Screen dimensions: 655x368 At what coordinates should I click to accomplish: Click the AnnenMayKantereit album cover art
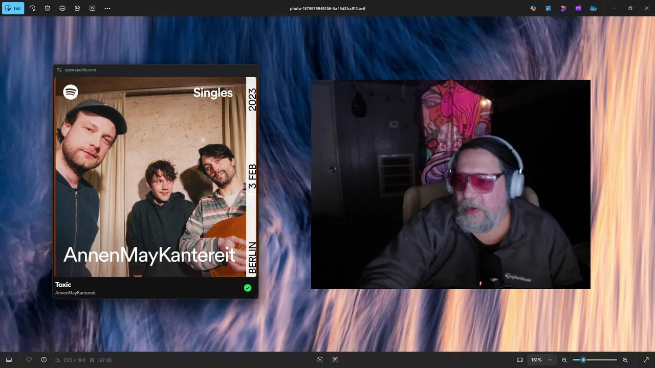(156, 177)
